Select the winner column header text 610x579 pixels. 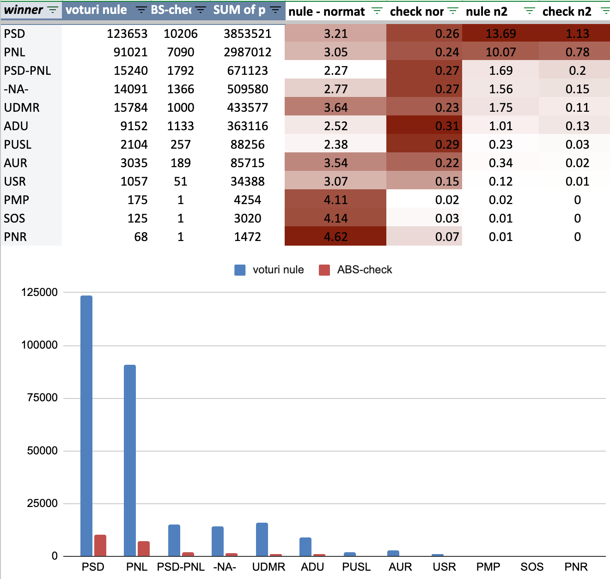tap(23, 10)
